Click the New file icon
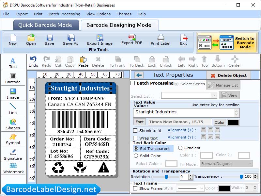This screenshot has width=261, height=196. 13,38
